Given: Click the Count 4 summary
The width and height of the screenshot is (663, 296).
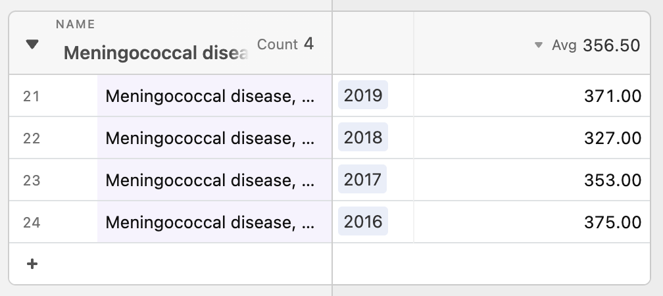Looking at the screenshot, I should [285, 43].
